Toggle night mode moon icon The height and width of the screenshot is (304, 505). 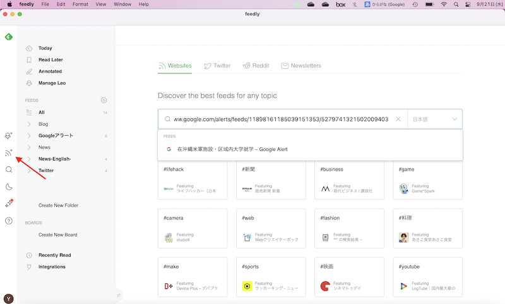(x=9, y=186)
